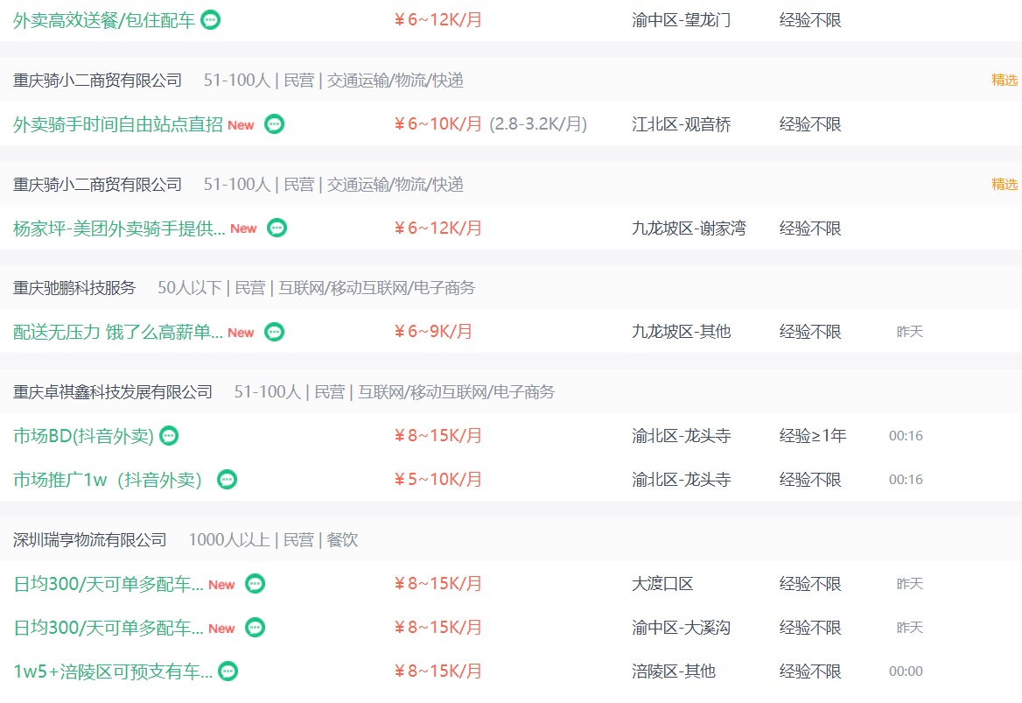Viewport: 1022px width, 703px height.
Task: Click chat icon beside 外卖骑手时间自由站点直招
Action: coord(275,124)
